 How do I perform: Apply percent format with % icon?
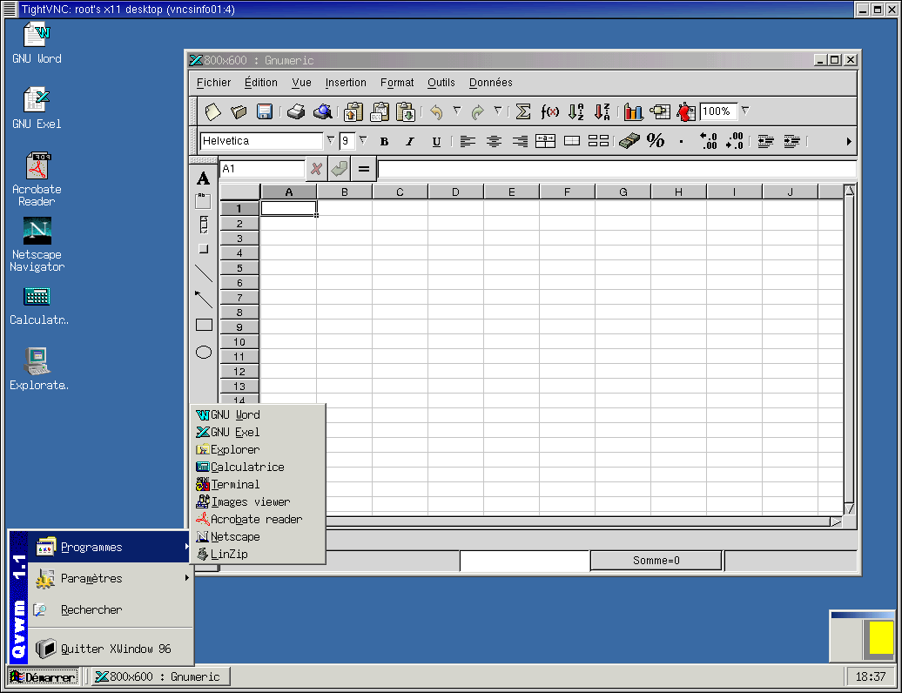pos(656,141)
